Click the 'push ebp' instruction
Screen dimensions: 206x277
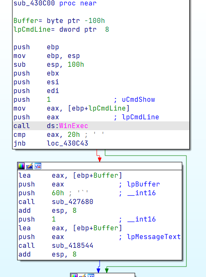click(x=36, y=47)
